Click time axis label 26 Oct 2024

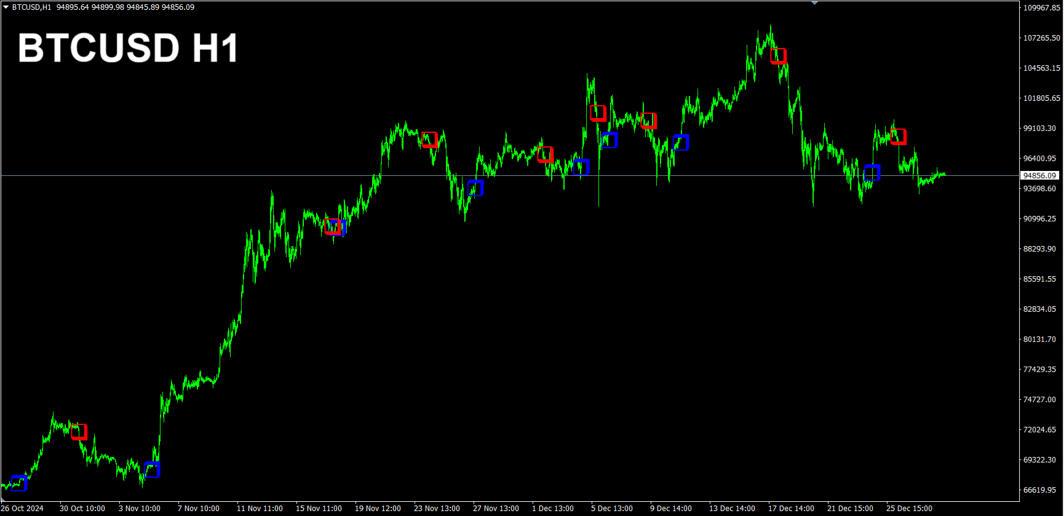[22, 509]
